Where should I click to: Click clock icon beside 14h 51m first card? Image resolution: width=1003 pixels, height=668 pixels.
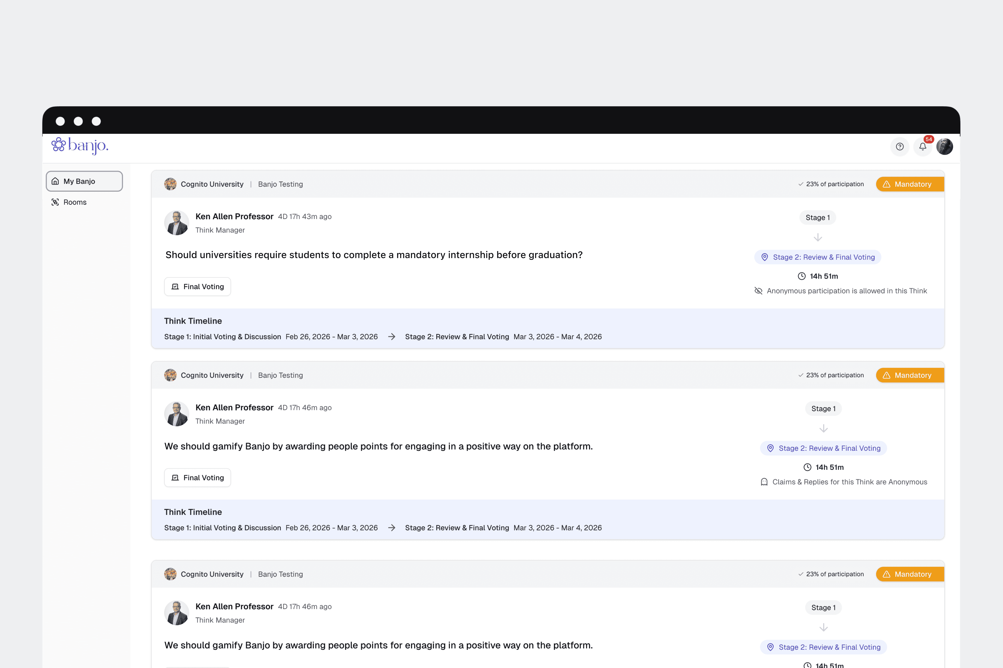point(801,276)
